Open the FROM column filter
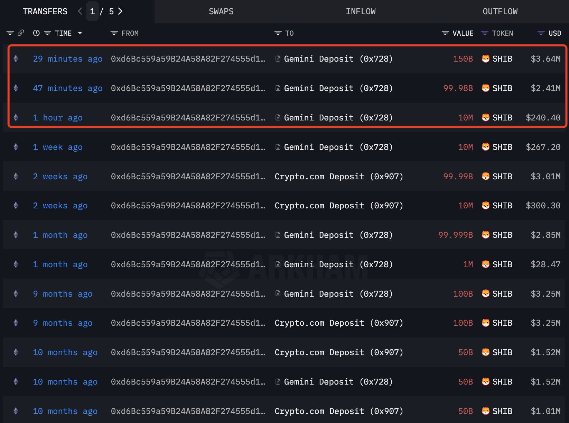This screenshot has height=423, width=569. [114, 33]
